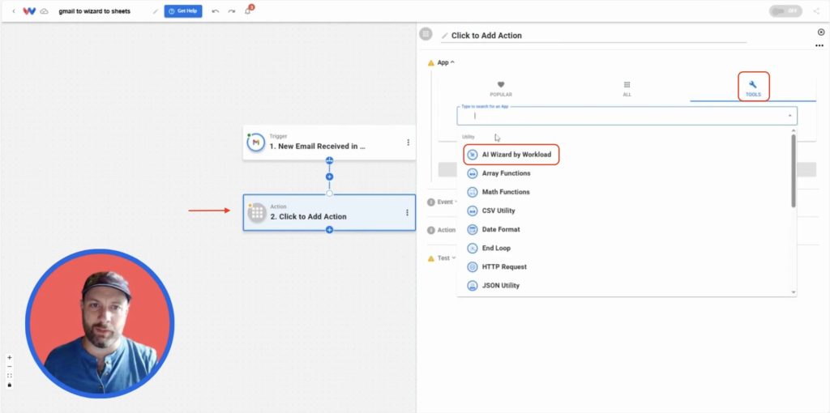Open the Workload logo home icon

(29, 11)
